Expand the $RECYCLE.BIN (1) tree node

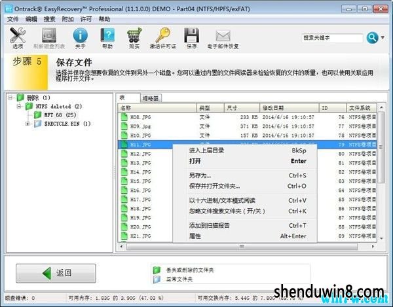28,124
